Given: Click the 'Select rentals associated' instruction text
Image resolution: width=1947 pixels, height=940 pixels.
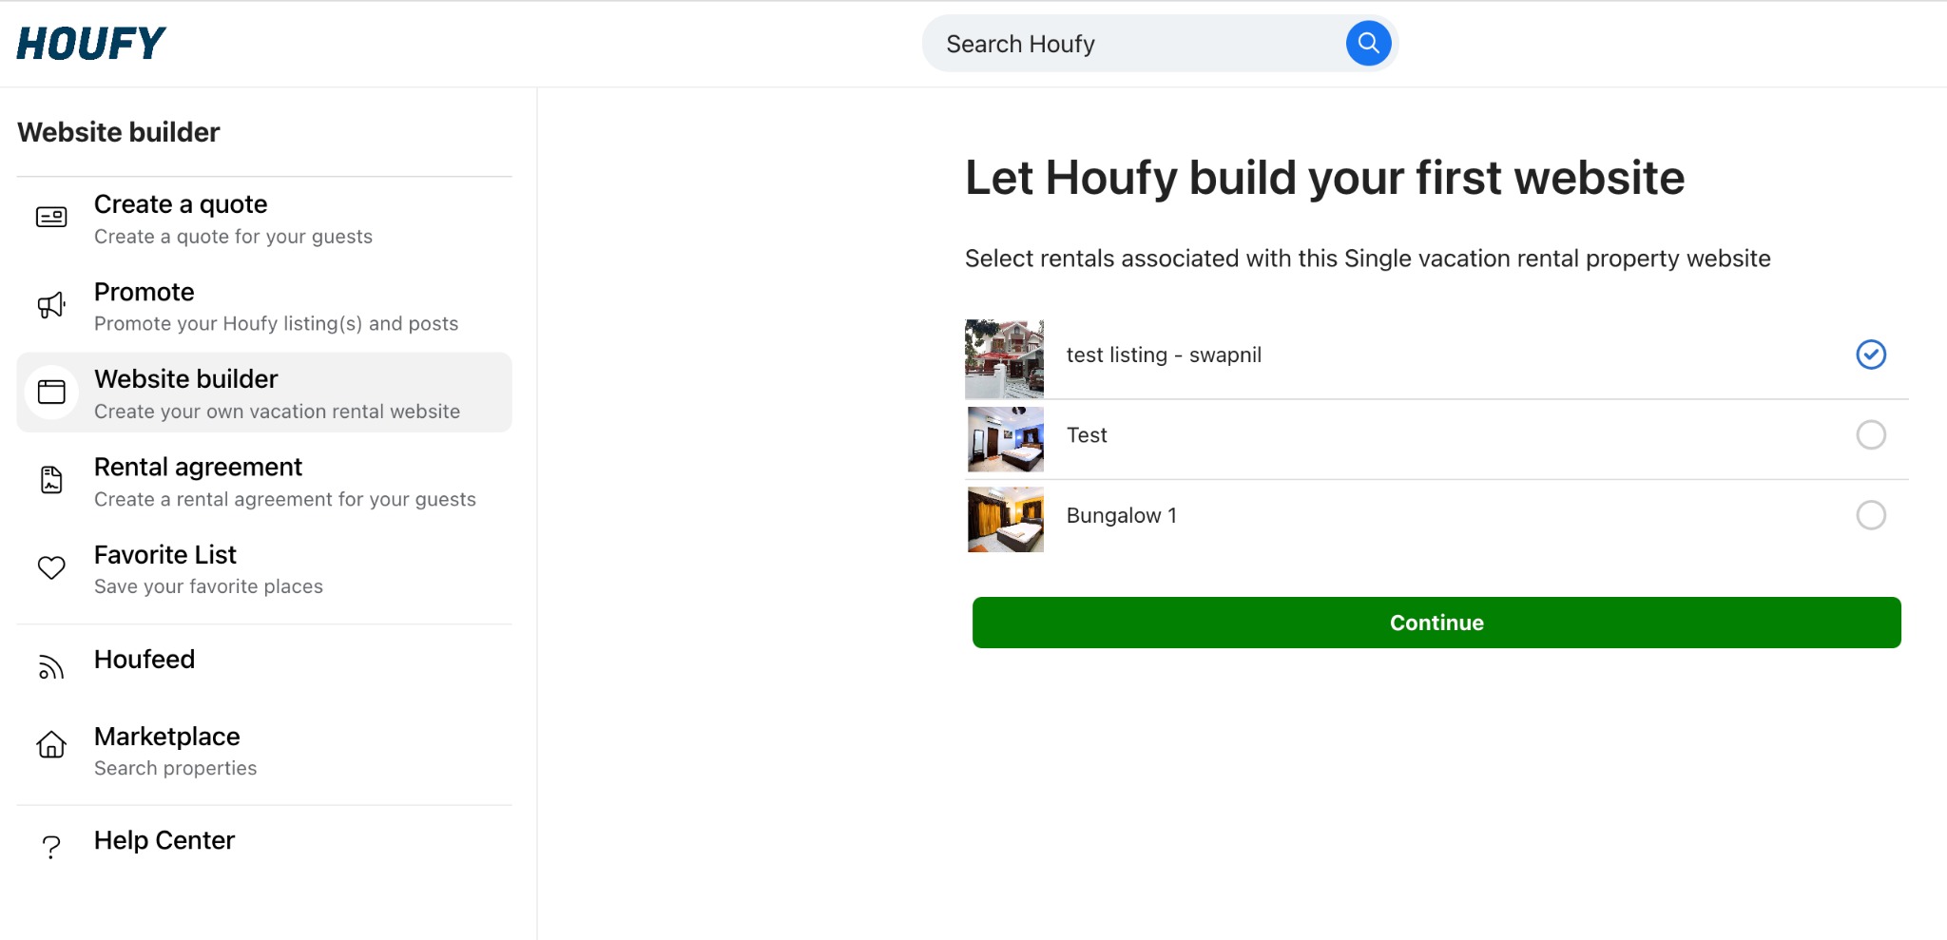Looking at the screenshot, I should point(1367,259).
